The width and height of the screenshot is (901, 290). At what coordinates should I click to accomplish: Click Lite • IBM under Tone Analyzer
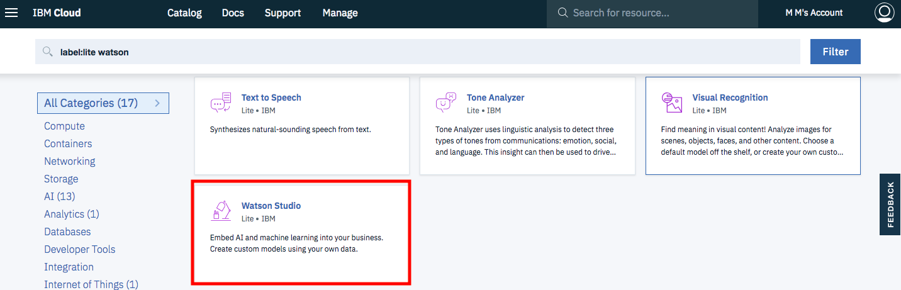tap(484, 111)
